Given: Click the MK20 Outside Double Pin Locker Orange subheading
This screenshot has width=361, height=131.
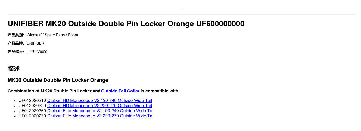Looking at the screenshot, I should 58,80.
